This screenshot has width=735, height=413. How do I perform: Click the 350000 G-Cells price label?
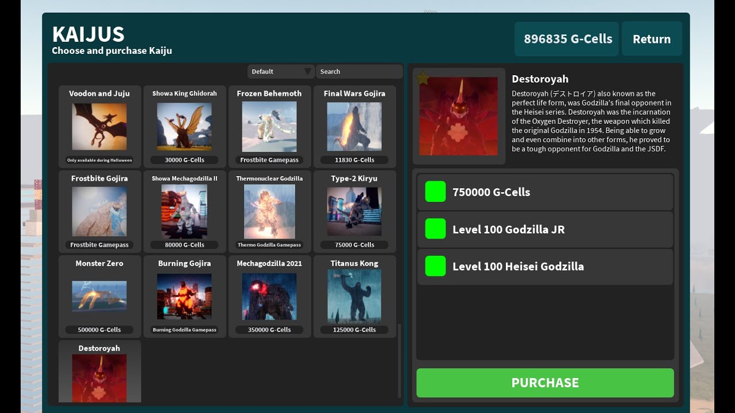269,330
